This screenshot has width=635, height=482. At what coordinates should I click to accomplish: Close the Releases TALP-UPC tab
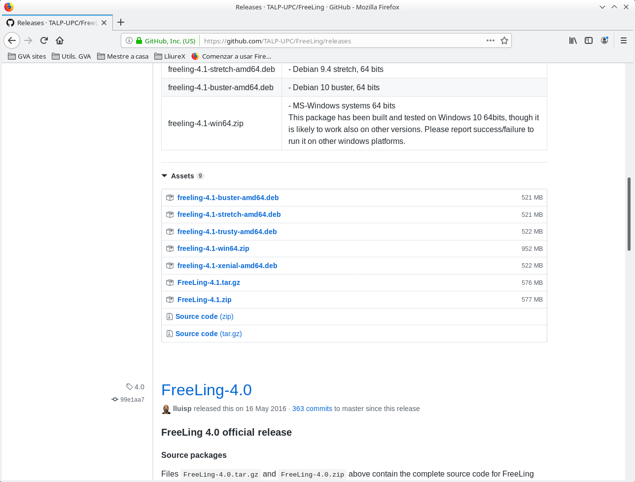pos(104,23)
